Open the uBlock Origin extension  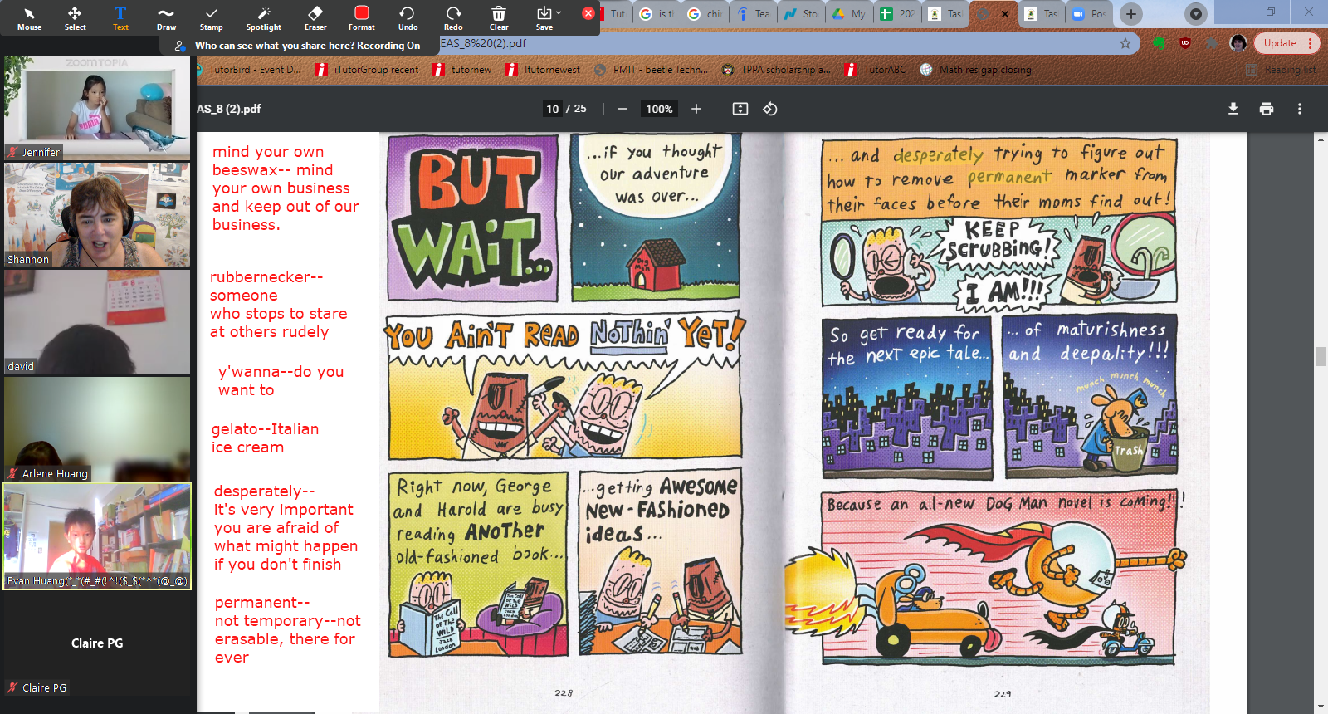[1185, 43]
